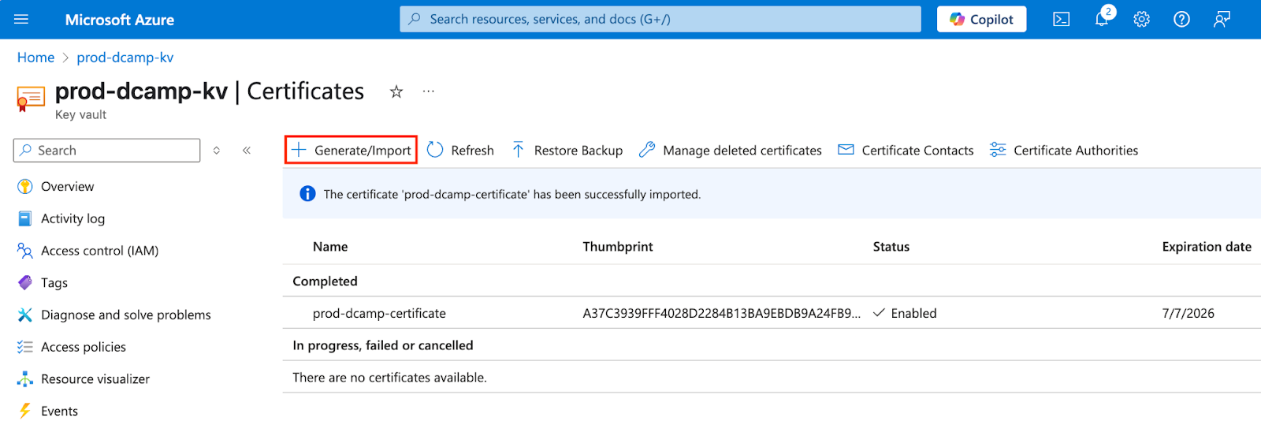Image resolution: width=1261 pixels, height=436 pixels.
Task: Click the Access control people icon
Action: click(x=25, y=251)
